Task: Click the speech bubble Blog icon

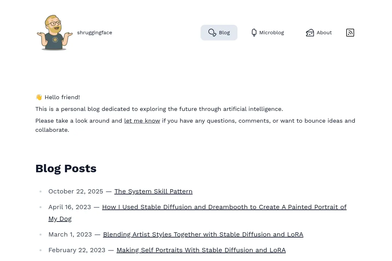Action: 212,33
